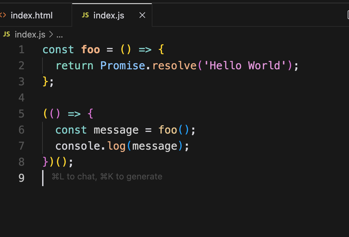Switch to the index.html tab
349x237 pixels.
click(31, 15)
